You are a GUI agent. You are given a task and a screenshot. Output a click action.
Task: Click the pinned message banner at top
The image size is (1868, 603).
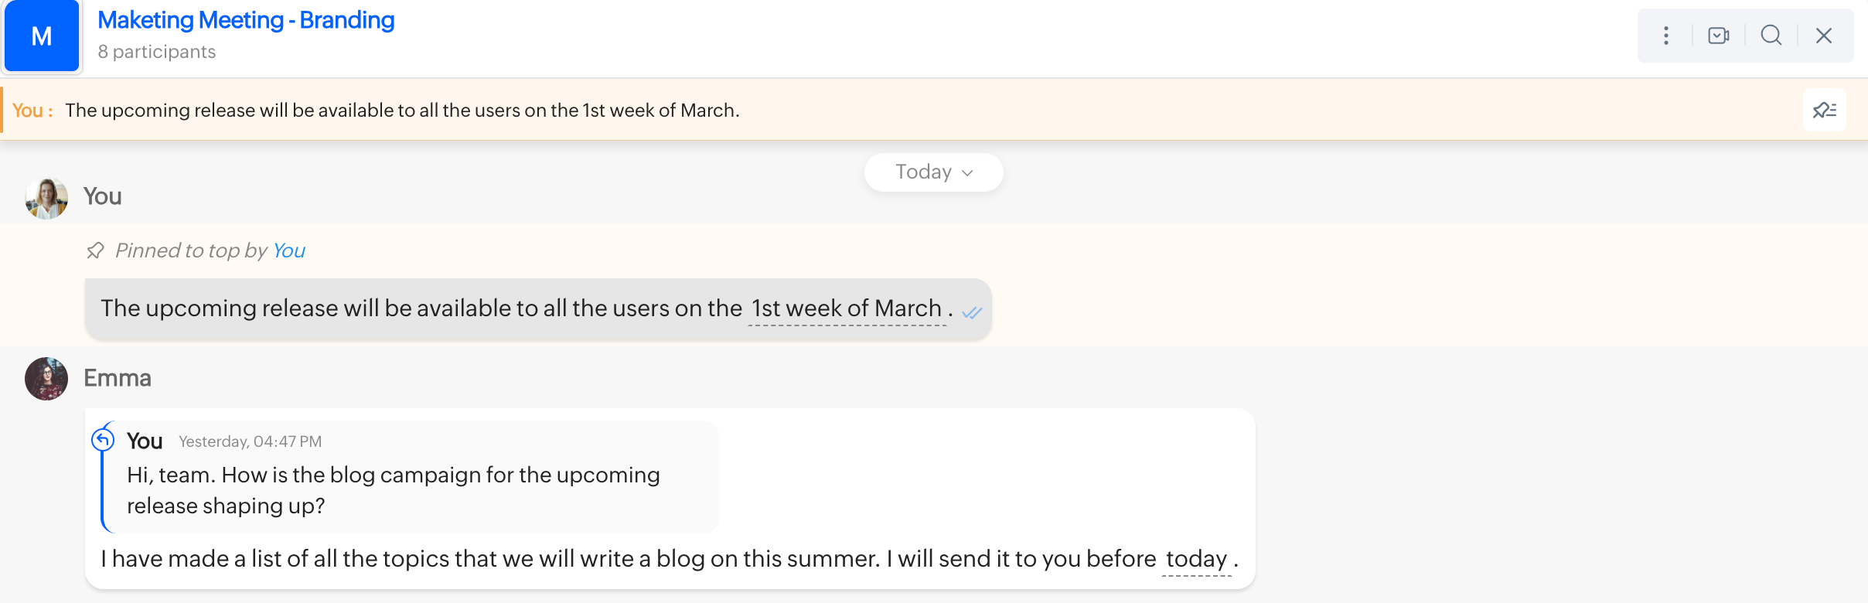coord(402,111)
